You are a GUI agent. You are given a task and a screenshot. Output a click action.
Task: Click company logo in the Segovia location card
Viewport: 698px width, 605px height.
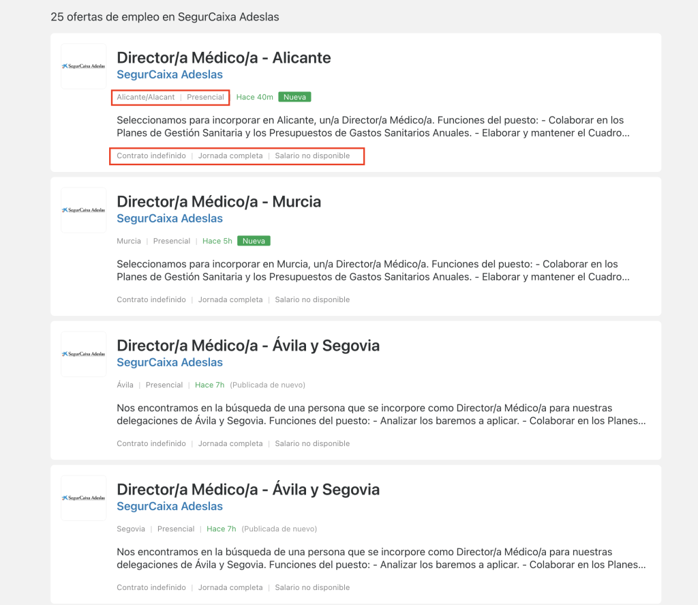[84, 498]
